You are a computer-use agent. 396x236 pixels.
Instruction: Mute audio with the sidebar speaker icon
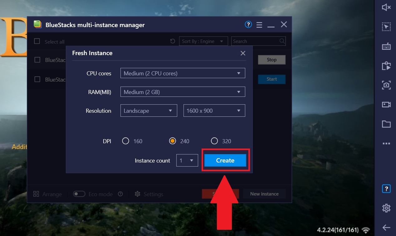point(386,7)
